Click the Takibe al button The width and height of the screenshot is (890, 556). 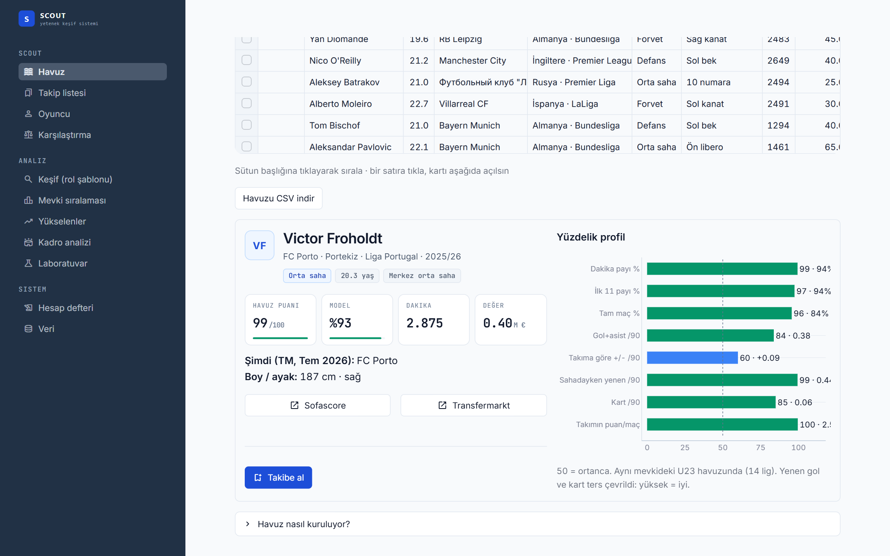tap(278, 477)
